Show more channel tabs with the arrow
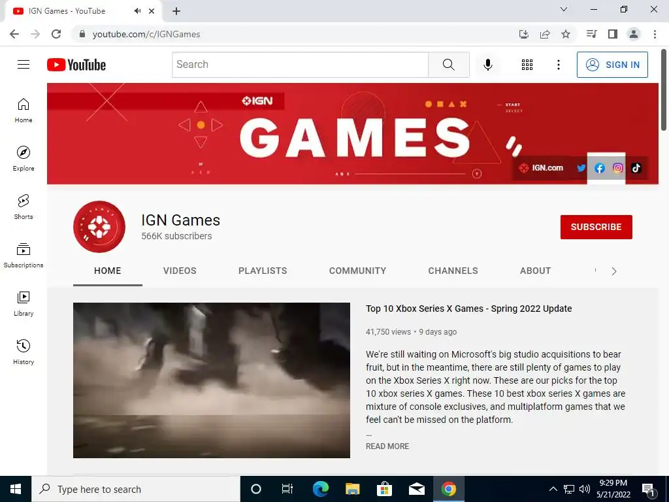 coord(614,271)
